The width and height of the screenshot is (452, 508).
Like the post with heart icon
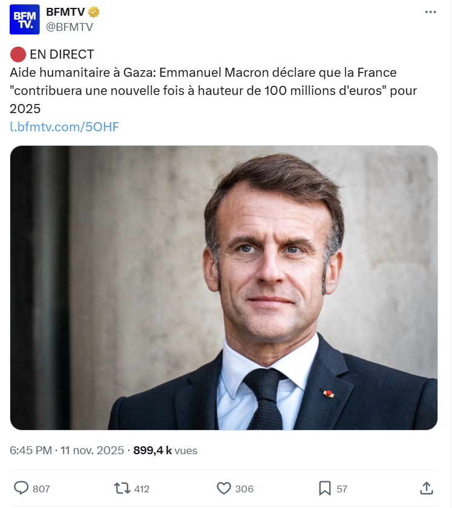coord(224,488)
